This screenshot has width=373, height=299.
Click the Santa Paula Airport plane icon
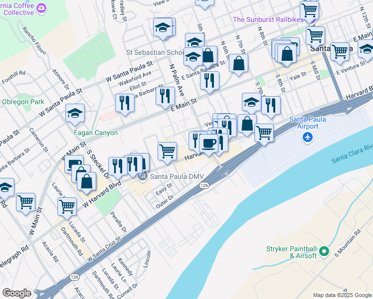tap(308, 138)
